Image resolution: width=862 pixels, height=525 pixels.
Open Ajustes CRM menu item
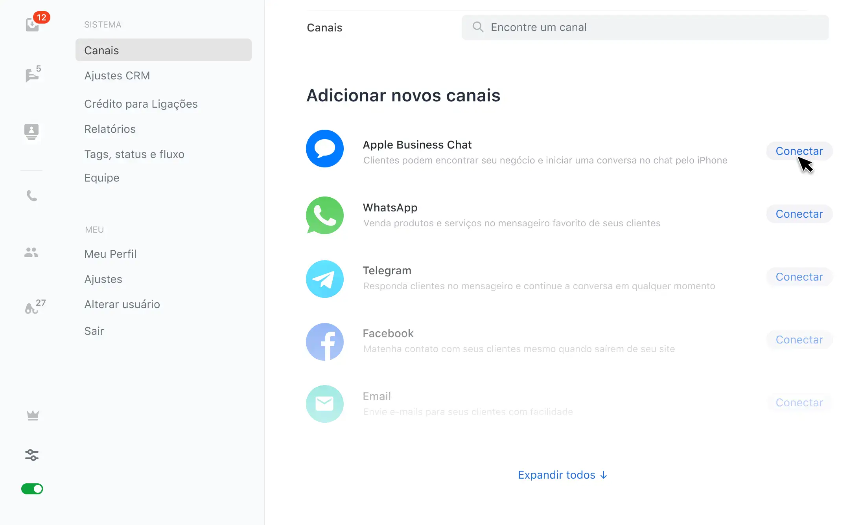(117, 75)
